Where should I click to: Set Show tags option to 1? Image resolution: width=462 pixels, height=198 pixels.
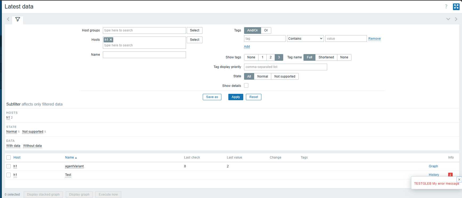tap(262, 57)
